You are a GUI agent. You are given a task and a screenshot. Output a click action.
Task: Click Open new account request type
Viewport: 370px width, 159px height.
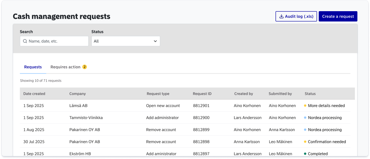[x=163, y=106]
